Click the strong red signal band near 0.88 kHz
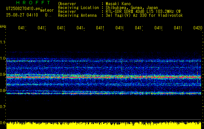This screenshot has width=204, height=129. pyautogui.click(x=104, y=77)
